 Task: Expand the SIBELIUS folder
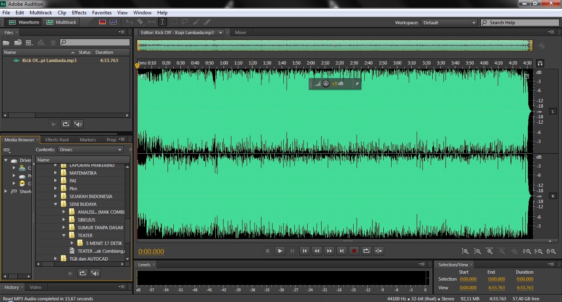64,220
